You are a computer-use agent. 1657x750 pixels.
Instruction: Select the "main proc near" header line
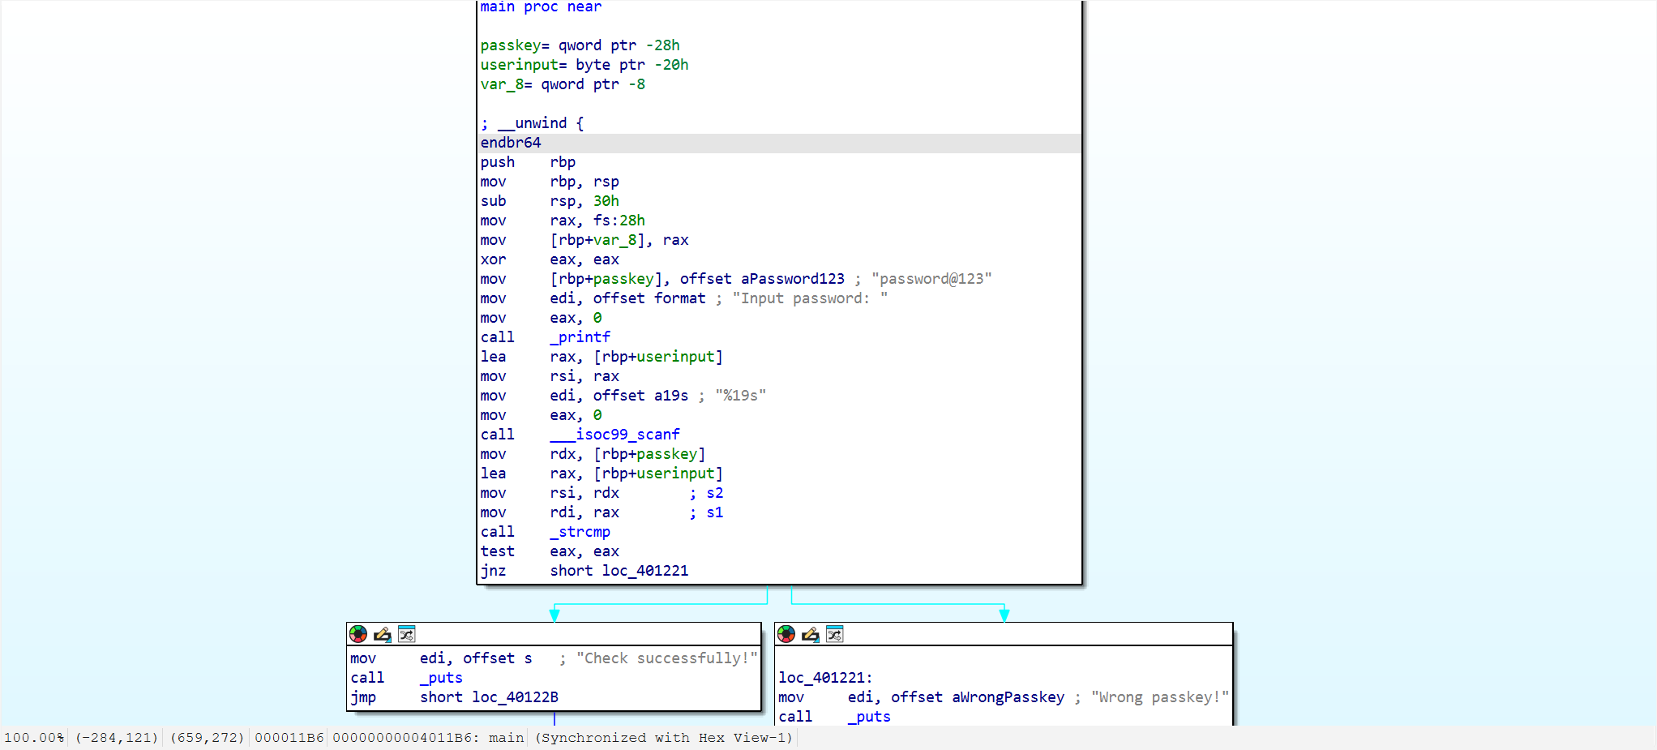(541, 7)
